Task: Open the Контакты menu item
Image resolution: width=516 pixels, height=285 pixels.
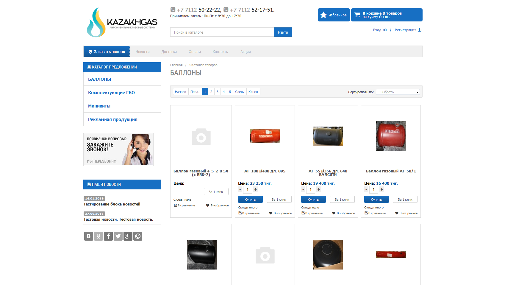Action: tap(221, 52)
